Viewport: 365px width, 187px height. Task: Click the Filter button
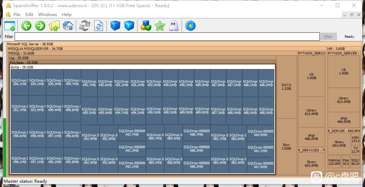[x=328, y=37]
